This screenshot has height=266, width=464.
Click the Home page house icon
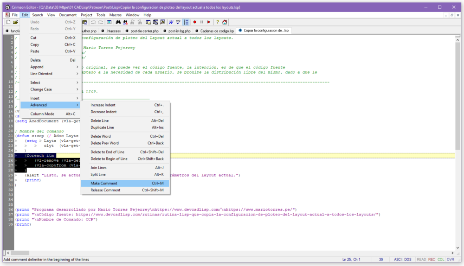tap(225, 22)
